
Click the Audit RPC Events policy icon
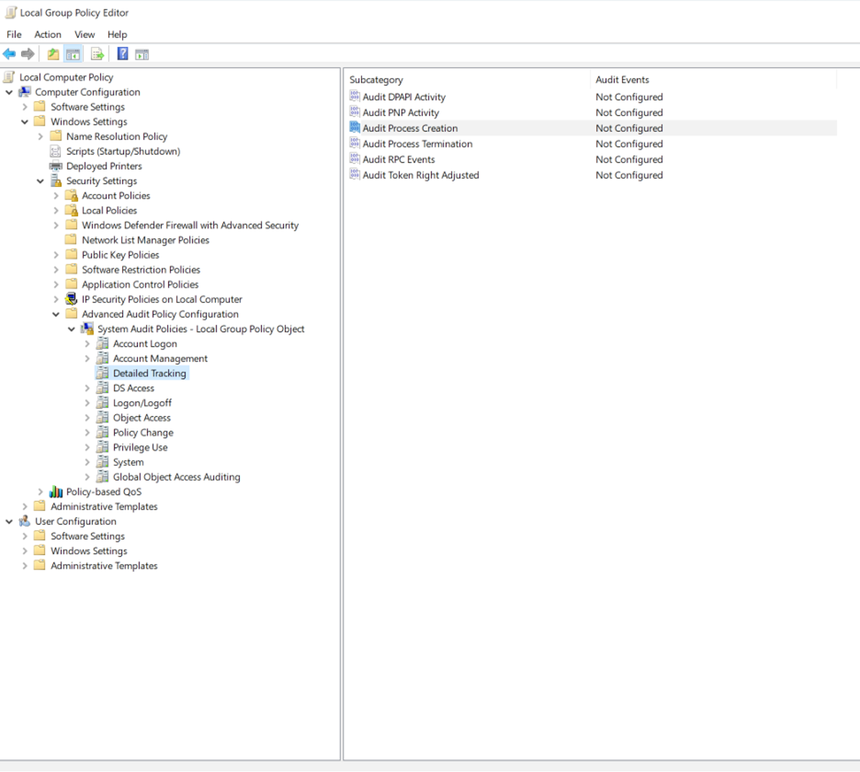click(355, 158)
